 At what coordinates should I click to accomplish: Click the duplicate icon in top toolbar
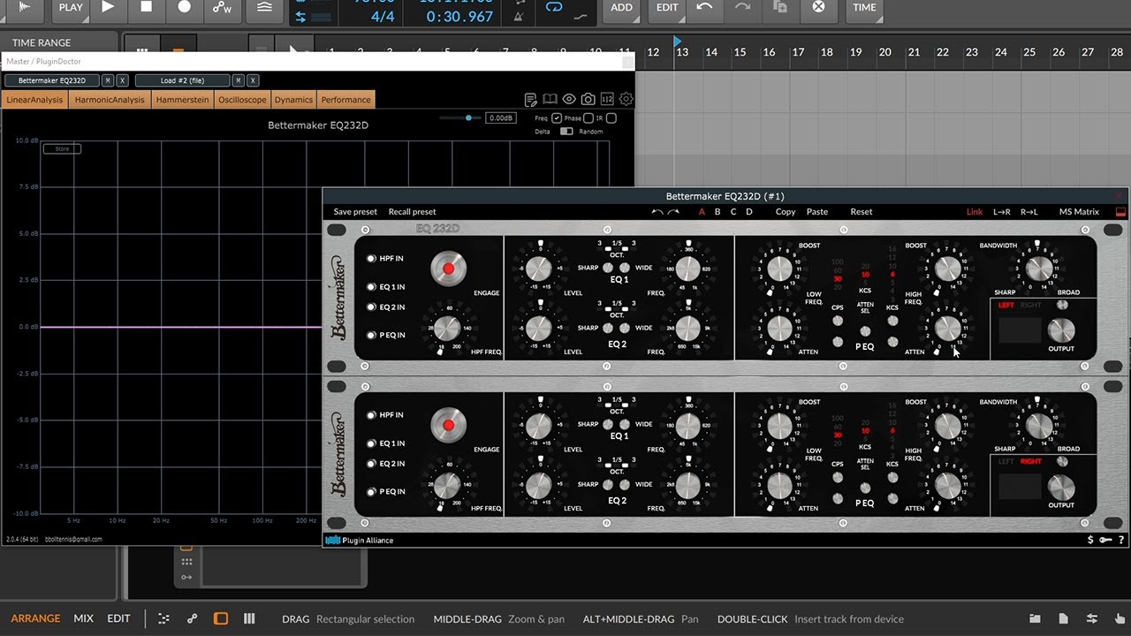[780, 7]
